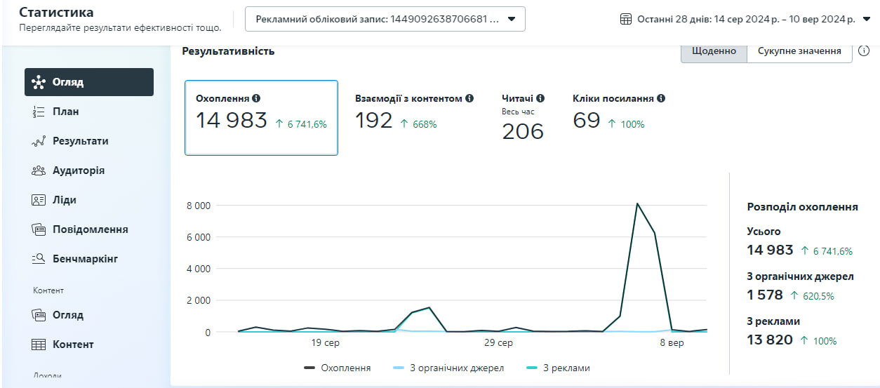
Task: Open the Ліди sidebar item
Action: 89,200
